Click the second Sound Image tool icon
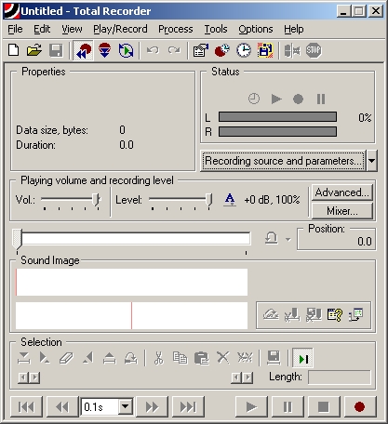 292,315
